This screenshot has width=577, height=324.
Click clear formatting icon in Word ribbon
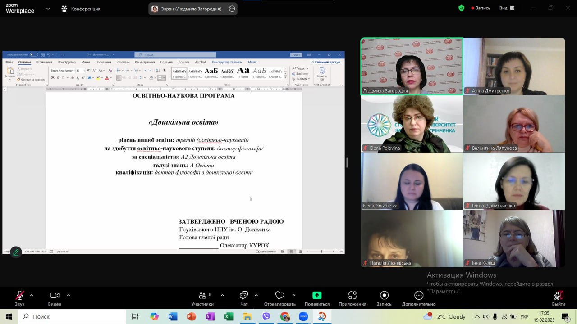pyautogui.click(x=110, y=71)
